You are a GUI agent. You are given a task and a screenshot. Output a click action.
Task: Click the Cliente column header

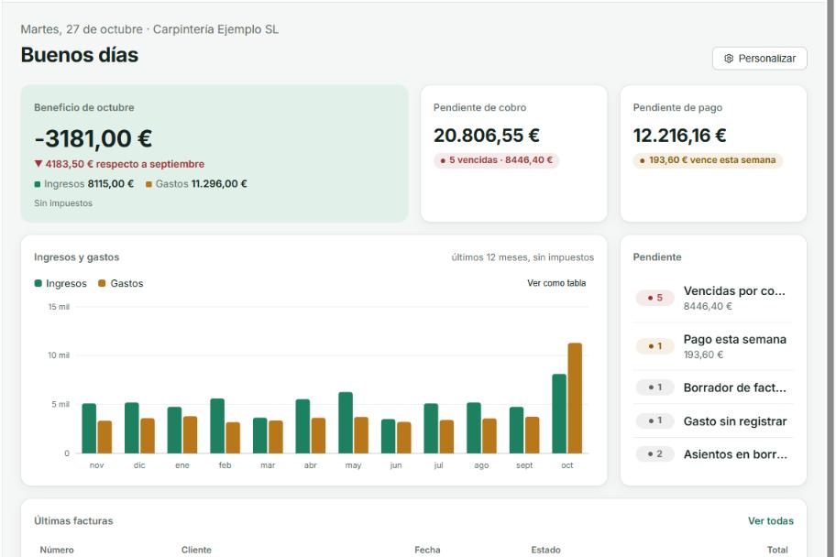[196, 550]
